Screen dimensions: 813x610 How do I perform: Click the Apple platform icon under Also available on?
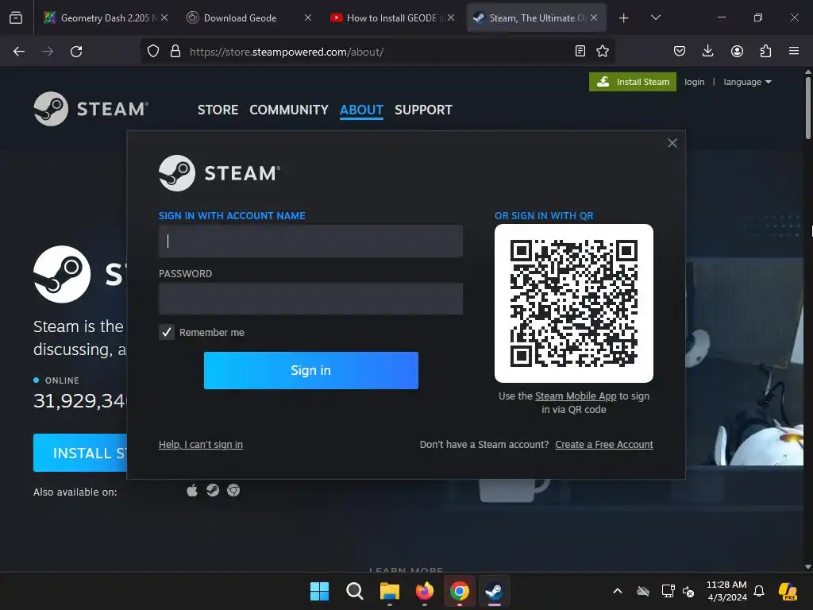pyautogui.click(x=192, y=490)
